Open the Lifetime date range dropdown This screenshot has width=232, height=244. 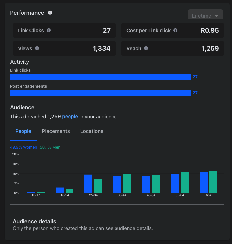tap(205, 16)
